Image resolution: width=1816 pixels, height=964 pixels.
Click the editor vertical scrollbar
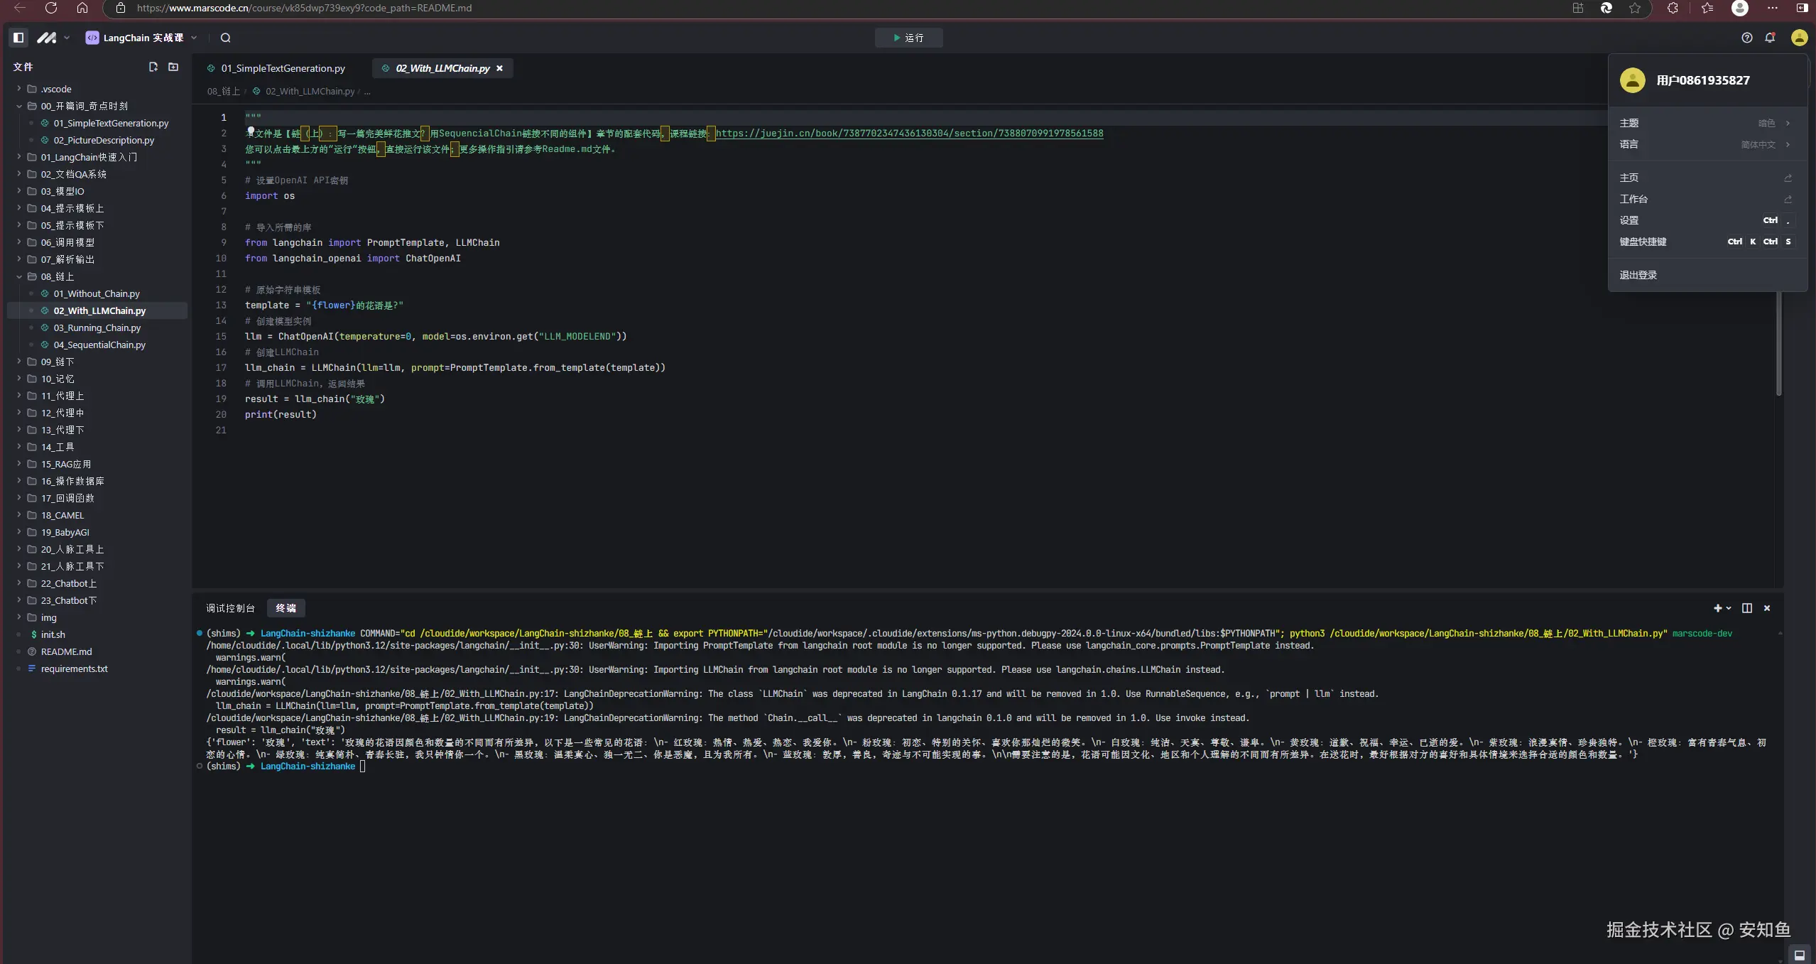[x=1778, y=341]
